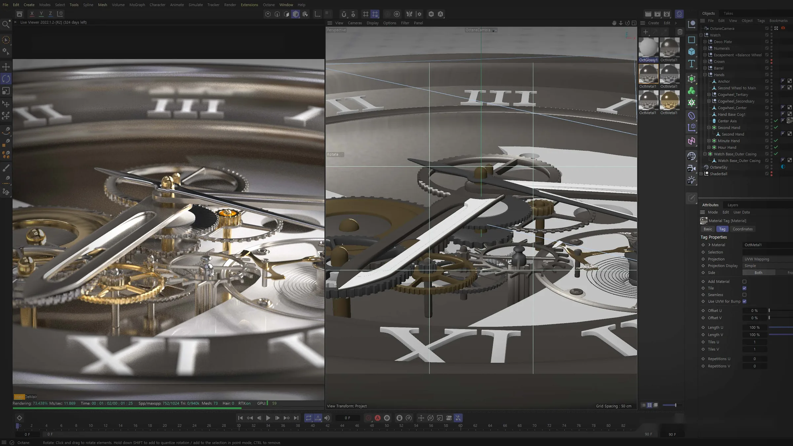Click the red autokey A button

coord(377,418)
